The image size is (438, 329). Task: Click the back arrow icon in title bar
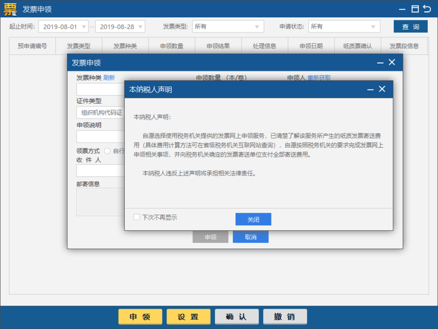click(x=427, y=9)
